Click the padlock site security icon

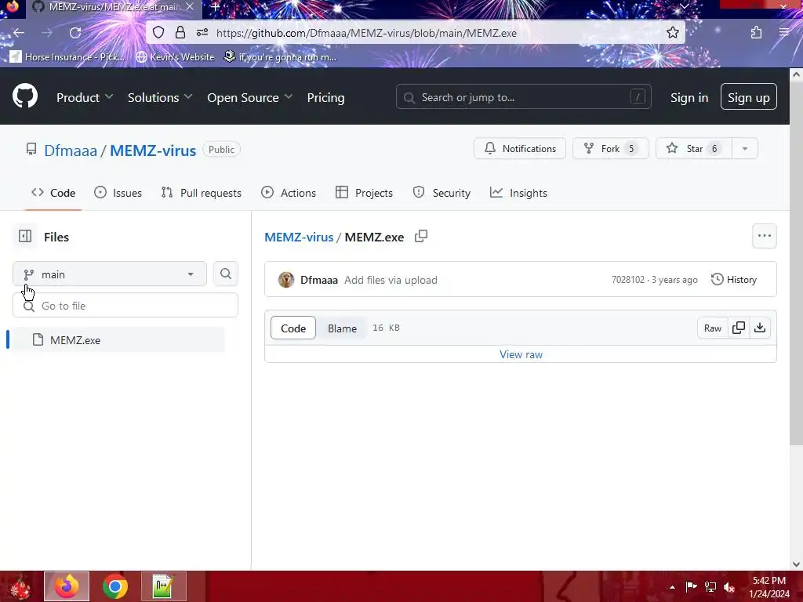coord(180,33)
